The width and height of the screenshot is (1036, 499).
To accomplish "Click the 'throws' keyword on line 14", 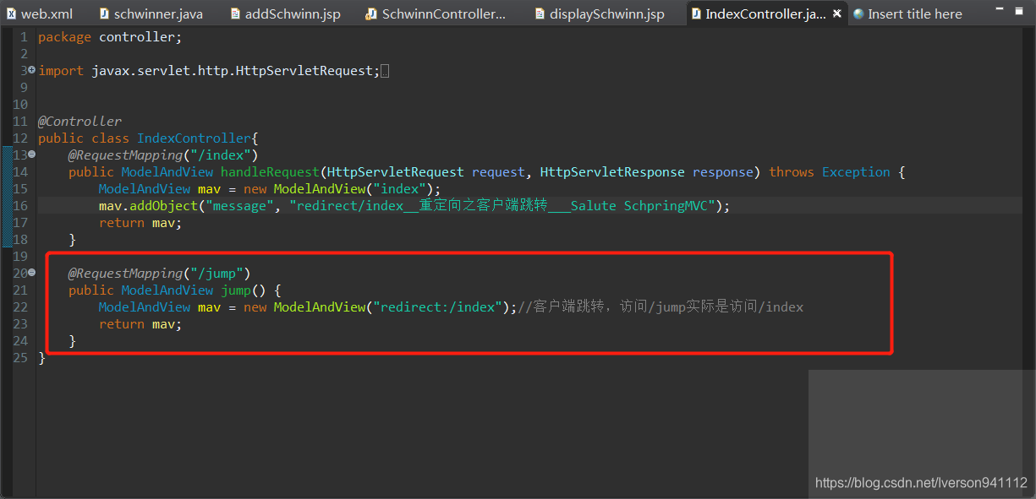I will [x=792, y=172].
